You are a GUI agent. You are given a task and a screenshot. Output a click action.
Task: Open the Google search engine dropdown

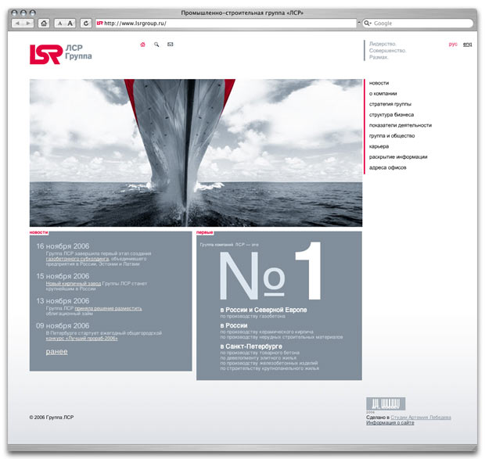(368, 23)
